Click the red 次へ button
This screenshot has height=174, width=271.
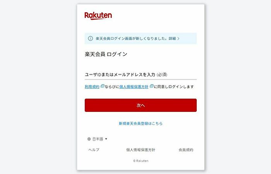pos(141,105)
